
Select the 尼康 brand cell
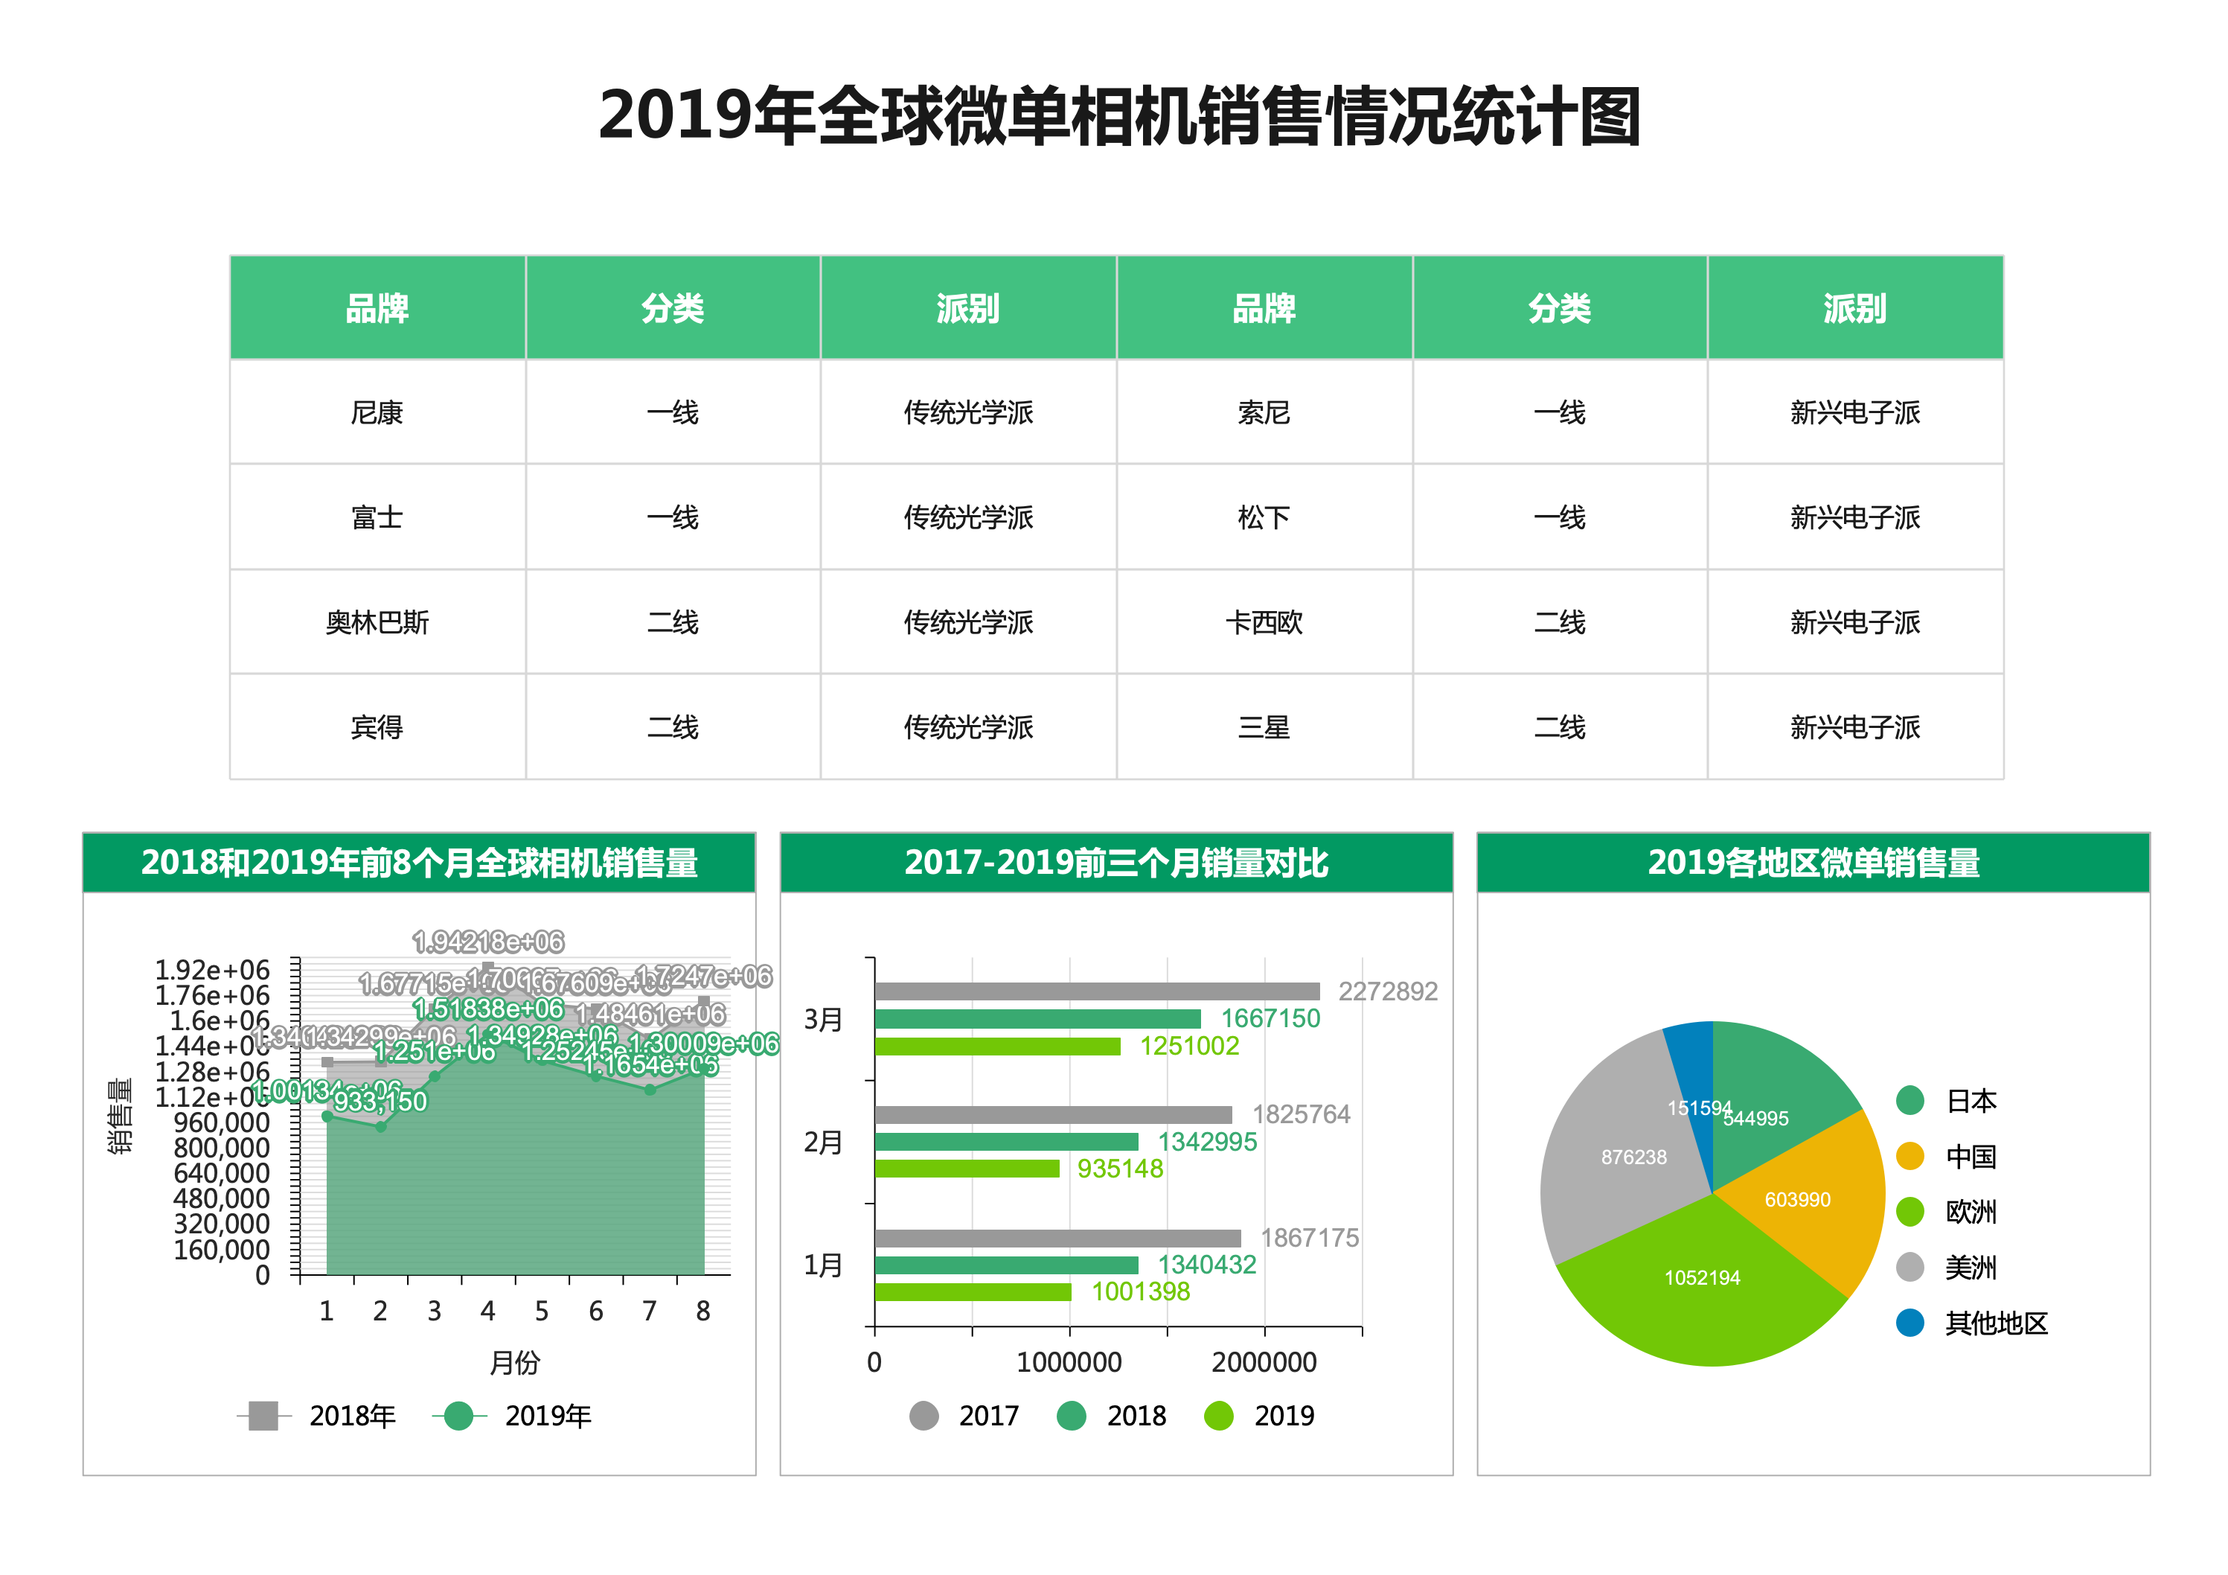point(377,412)
